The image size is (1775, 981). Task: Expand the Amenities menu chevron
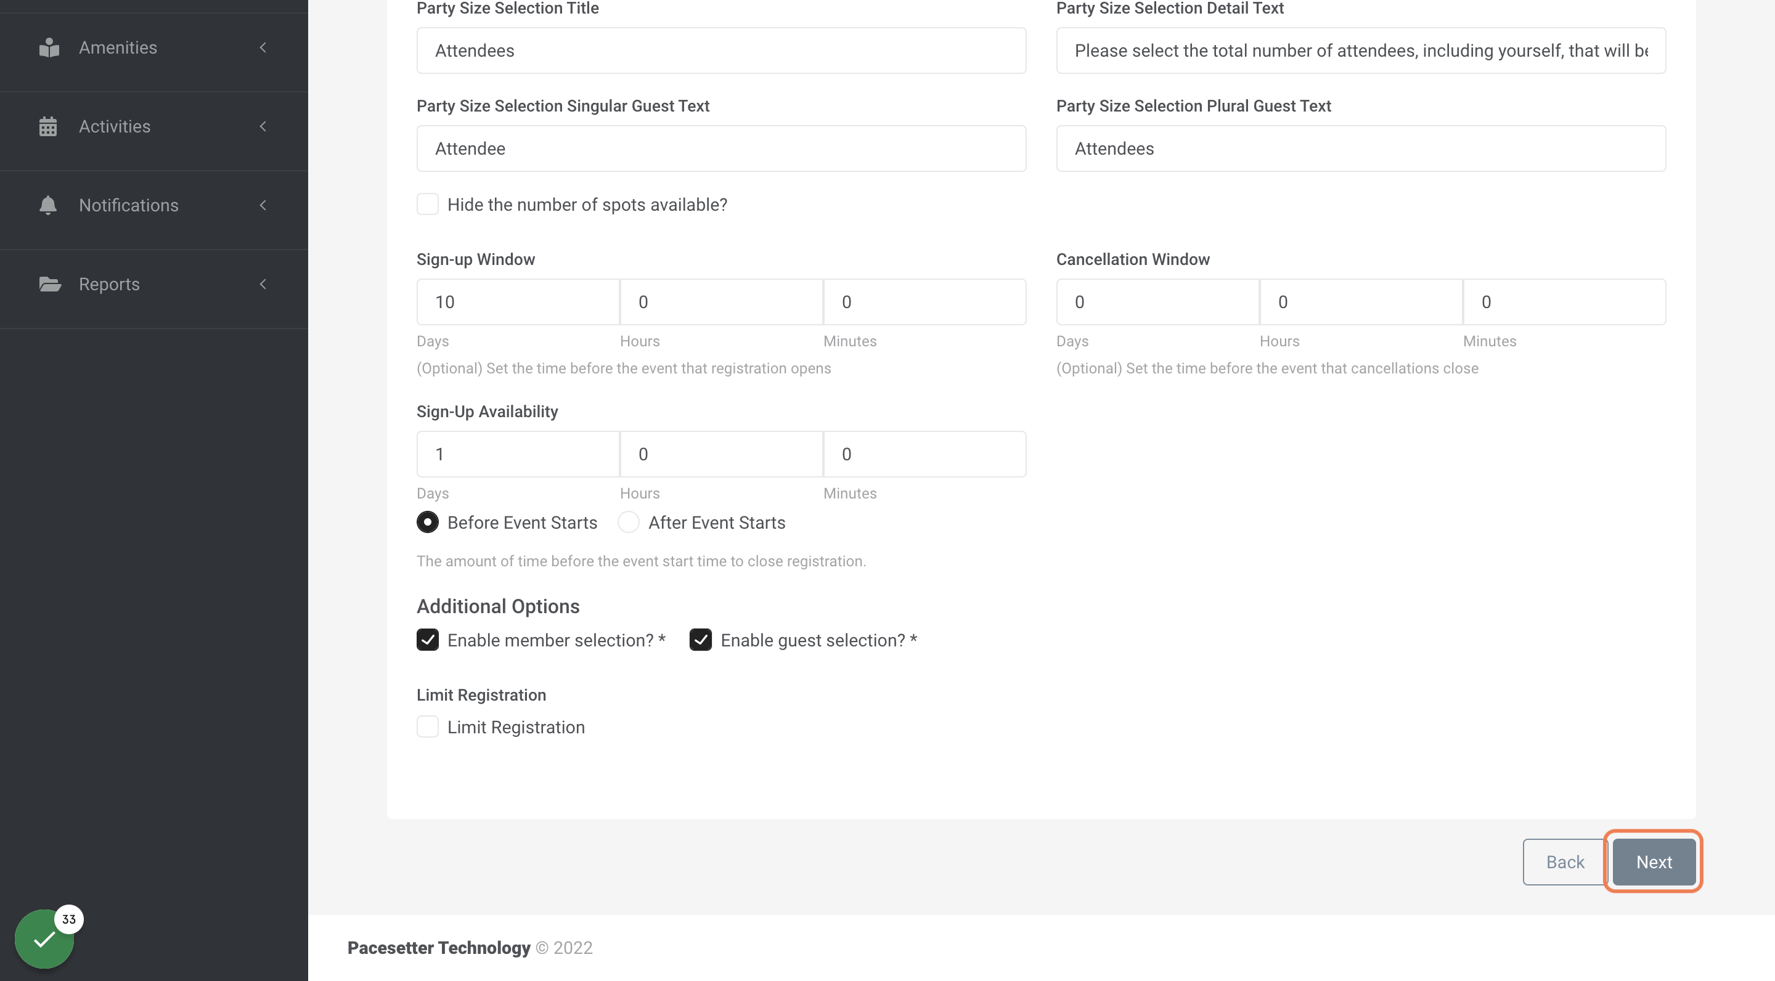coord(263,47)
